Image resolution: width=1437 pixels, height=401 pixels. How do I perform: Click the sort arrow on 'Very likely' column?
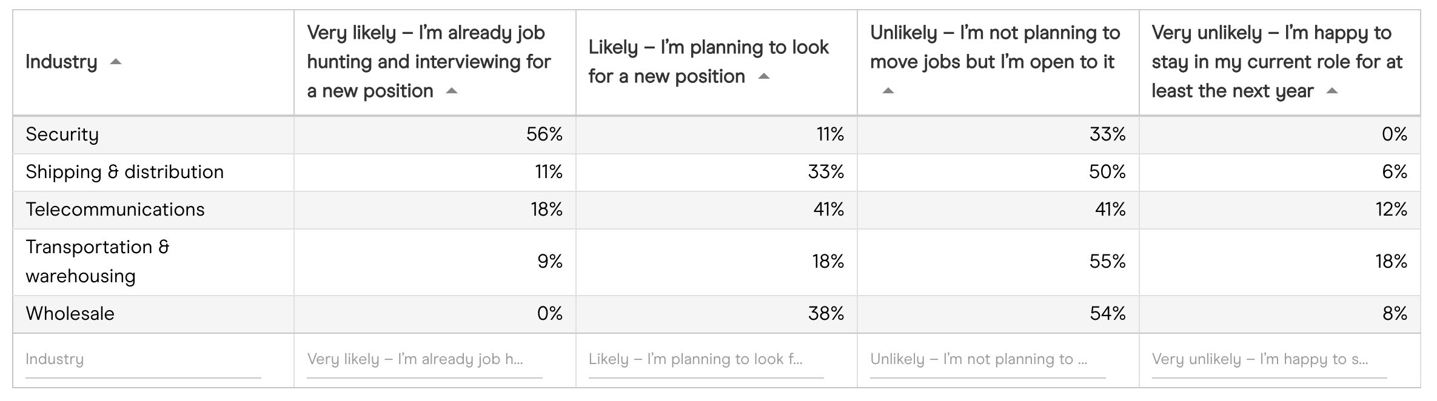click(x=452, y=90)
